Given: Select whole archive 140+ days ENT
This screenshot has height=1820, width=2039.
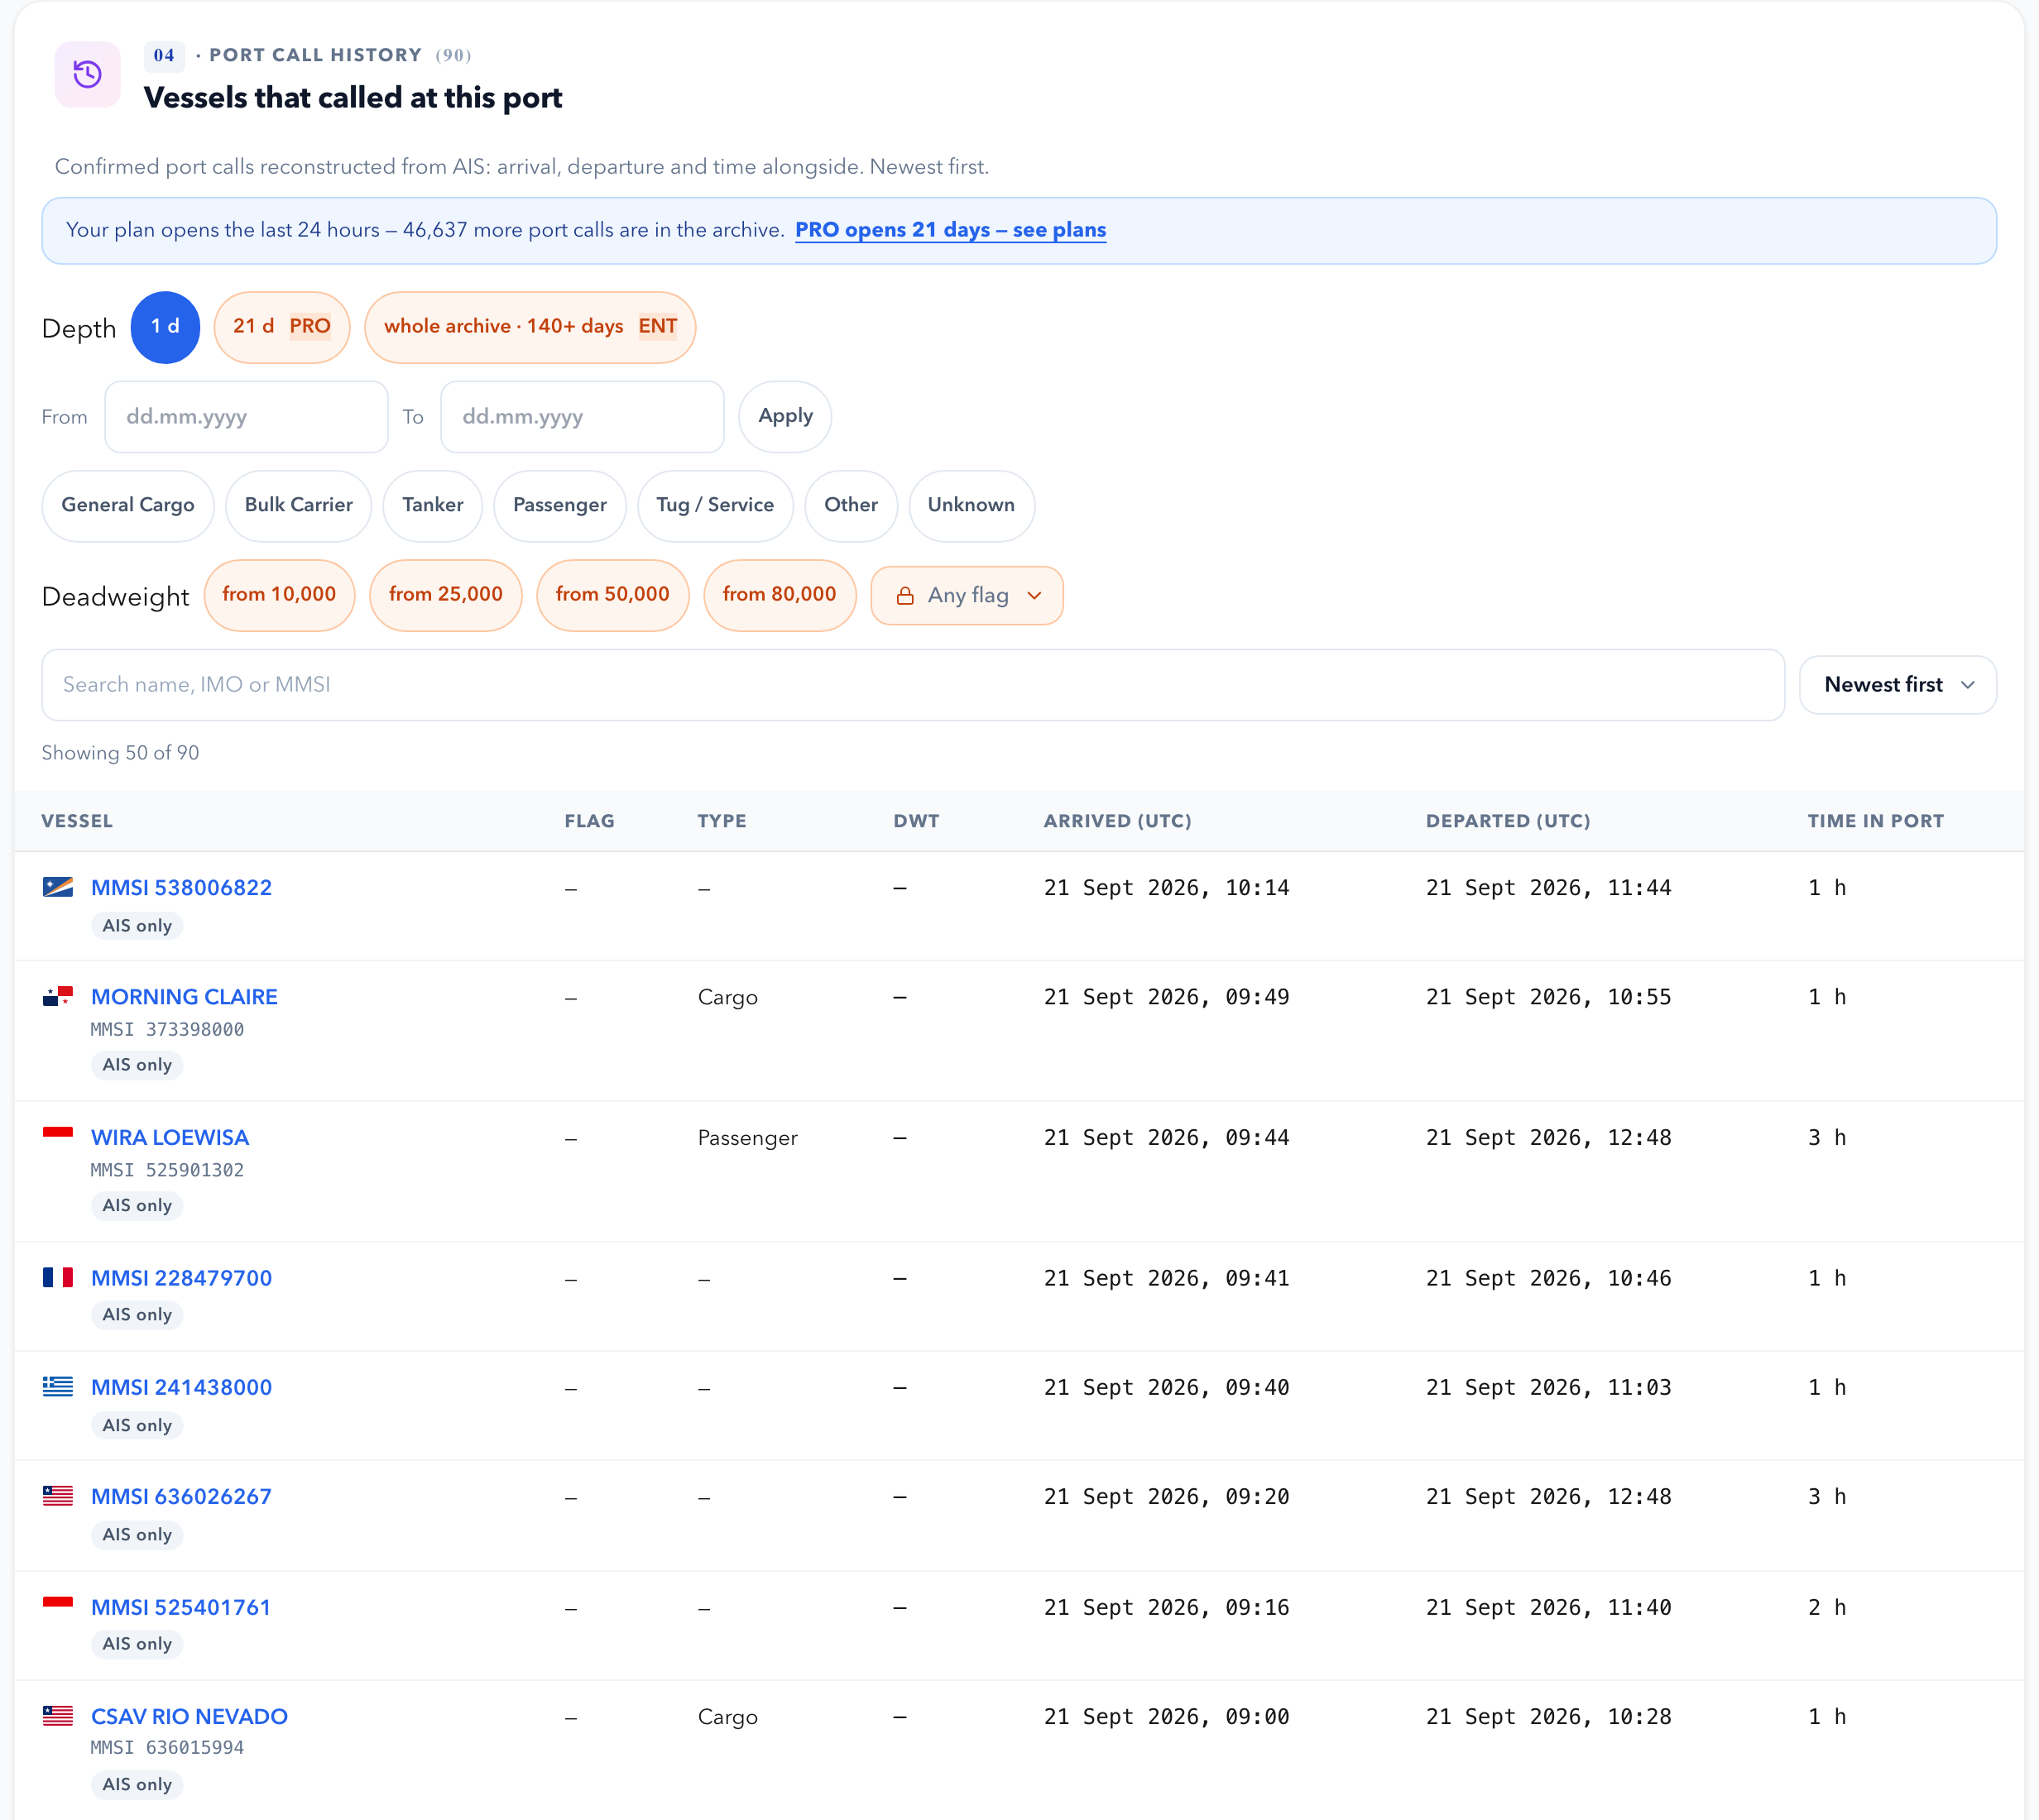Looking at the screenshot, I should (x=530, y=327).
